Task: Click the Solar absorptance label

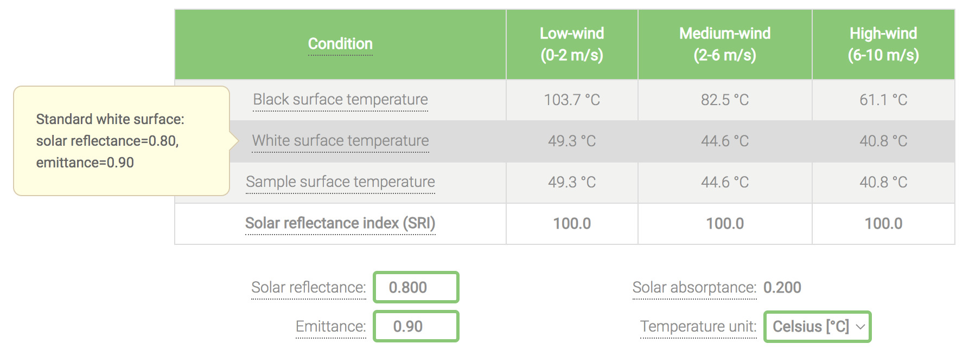Action: coord(694,287)
